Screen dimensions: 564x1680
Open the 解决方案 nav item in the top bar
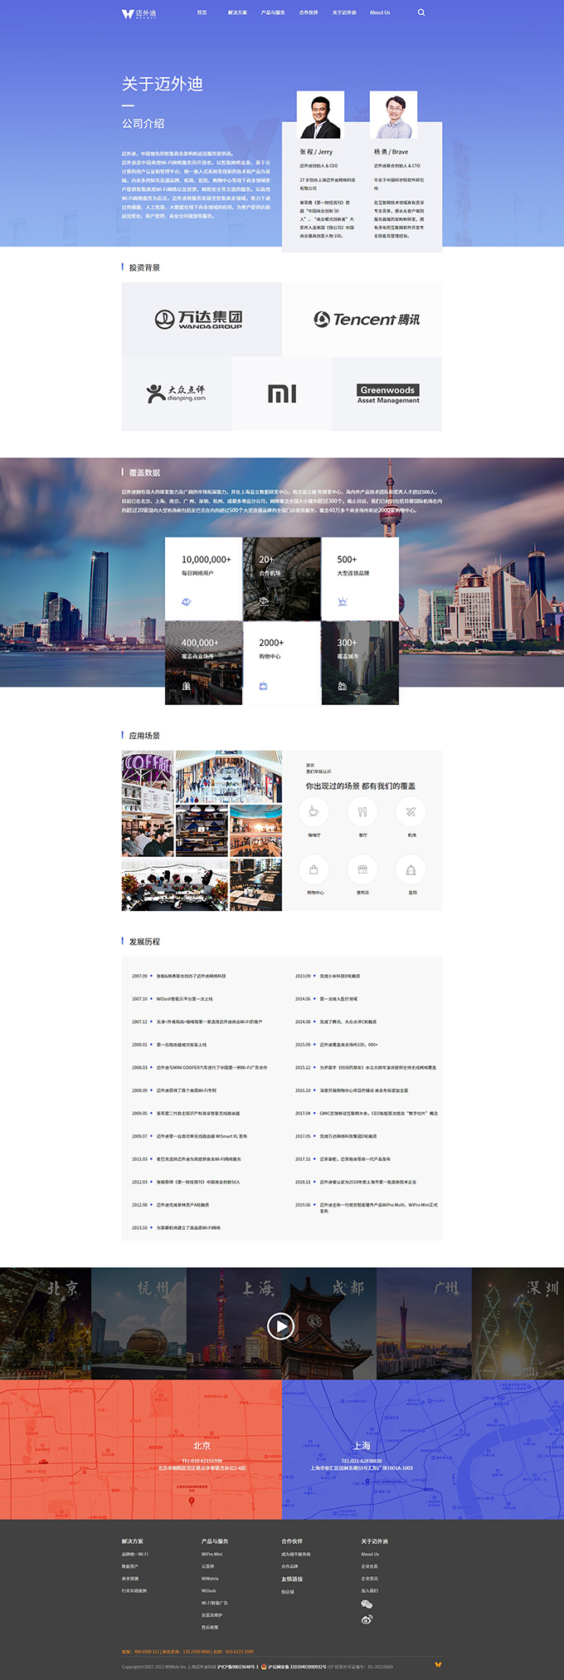pos(237,12)
